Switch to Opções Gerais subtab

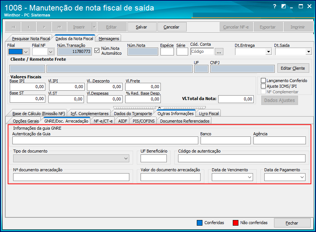click(x=26, y=121)
